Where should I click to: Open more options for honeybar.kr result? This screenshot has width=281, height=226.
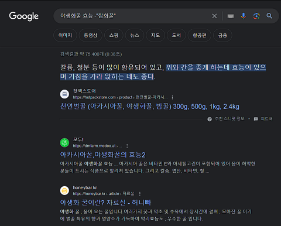(x=140, y=194)
